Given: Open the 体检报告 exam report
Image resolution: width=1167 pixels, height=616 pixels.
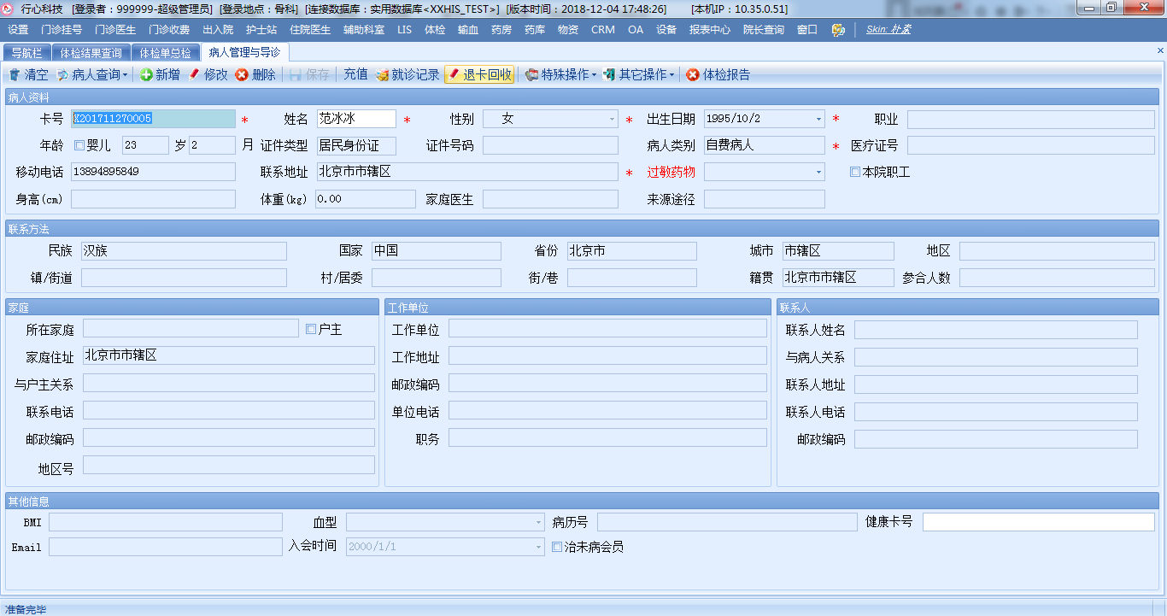Looking at the screenshot, I should [718, 75].
